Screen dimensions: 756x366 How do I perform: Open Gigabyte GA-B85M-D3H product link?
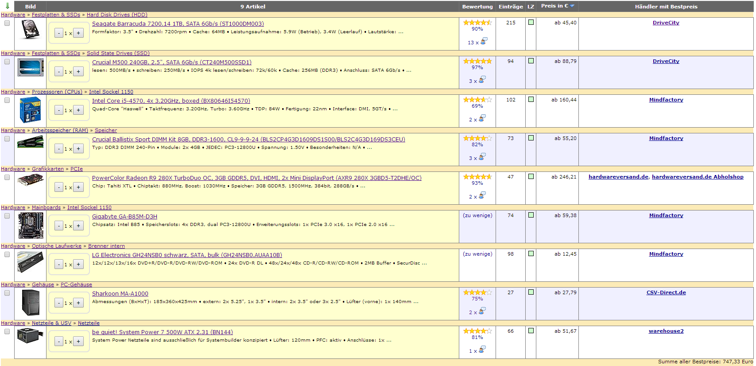[x=124, y=216]
